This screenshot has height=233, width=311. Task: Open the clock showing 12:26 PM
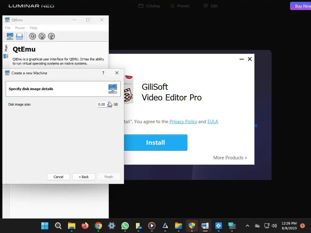[x=289, y=226]
